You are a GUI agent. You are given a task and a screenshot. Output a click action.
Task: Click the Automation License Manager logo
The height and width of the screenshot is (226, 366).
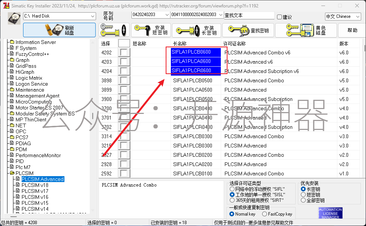[330, 213]
